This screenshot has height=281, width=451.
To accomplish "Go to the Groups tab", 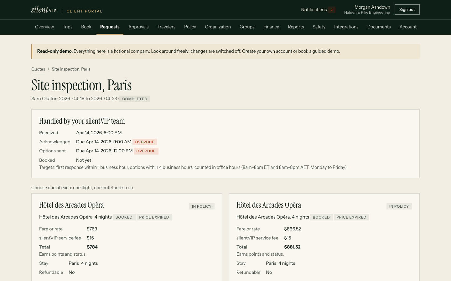I will pyautogui.click(x=247, y=27).
